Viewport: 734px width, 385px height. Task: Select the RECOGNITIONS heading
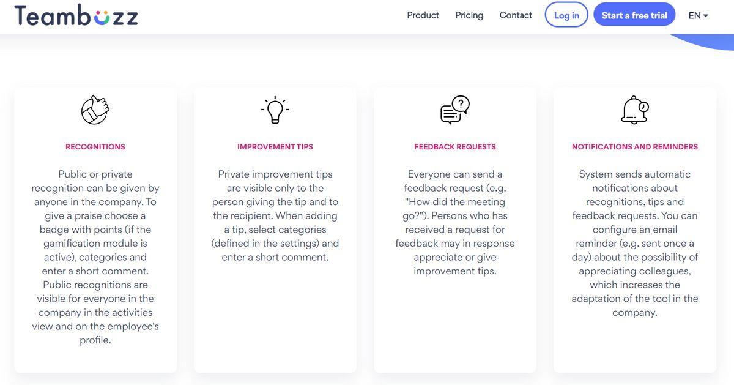(x=95, y=147)
